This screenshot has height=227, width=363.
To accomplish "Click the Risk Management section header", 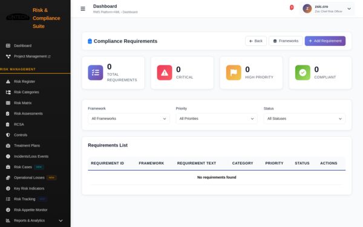I will pos(18,69).
